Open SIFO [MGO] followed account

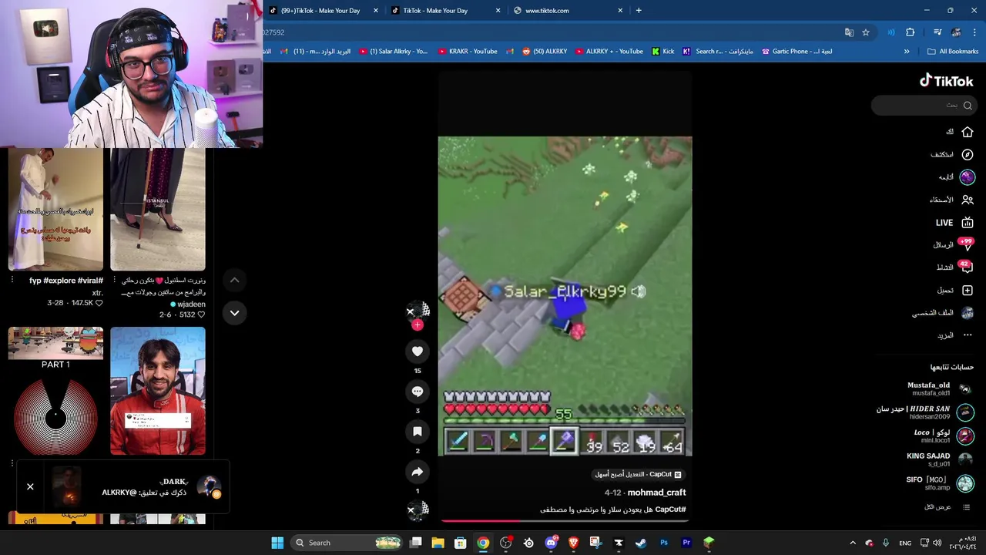tap(940, 483)
